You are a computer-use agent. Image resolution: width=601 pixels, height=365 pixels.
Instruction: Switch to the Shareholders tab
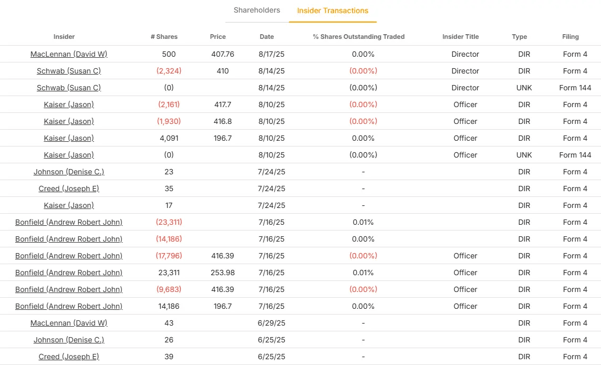pyautogui.click(x=257, y=10)
